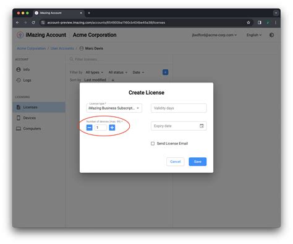Click the plus button to increase devices

click(112, 128)
